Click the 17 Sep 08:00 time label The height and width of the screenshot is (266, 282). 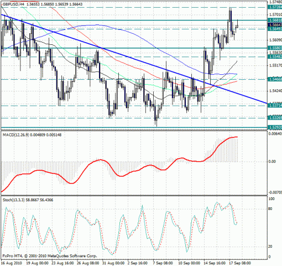[240, 263]
